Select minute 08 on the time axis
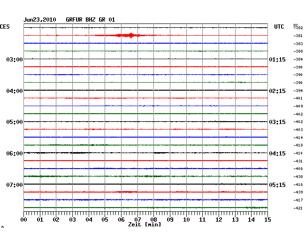The image size is (305, 232). pyautogui.click(x=153, y=220)
